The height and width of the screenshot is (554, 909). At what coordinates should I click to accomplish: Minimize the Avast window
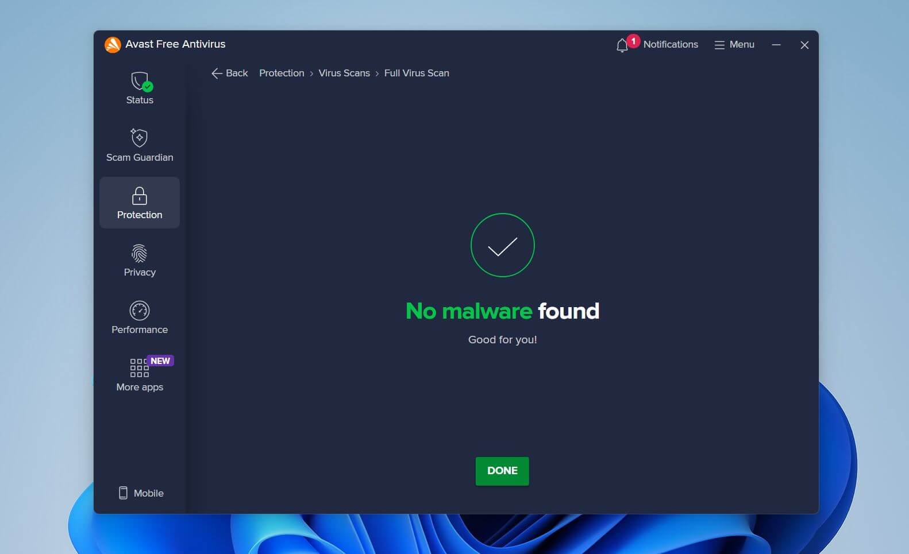click(776, 45)
